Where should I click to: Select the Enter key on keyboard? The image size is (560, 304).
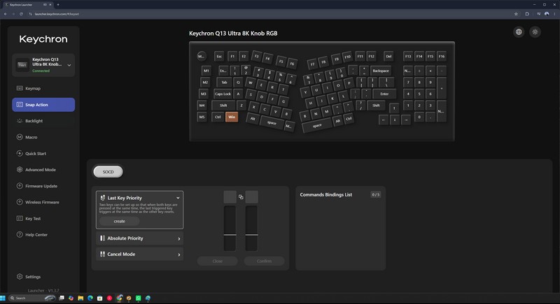click(384, 94)
